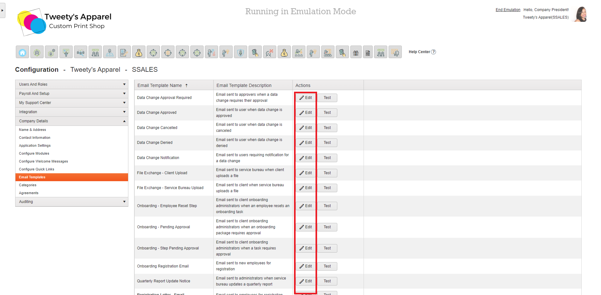This screenshot has height=295, width=601.
Task: Click the document with pencil icon
Action: [124, 52]
